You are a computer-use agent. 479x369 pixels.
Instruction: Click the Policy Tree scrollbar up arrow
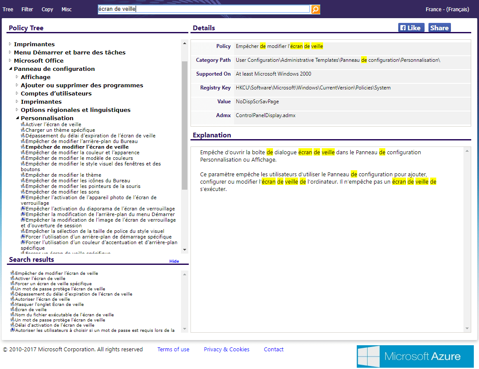point(184,43)
